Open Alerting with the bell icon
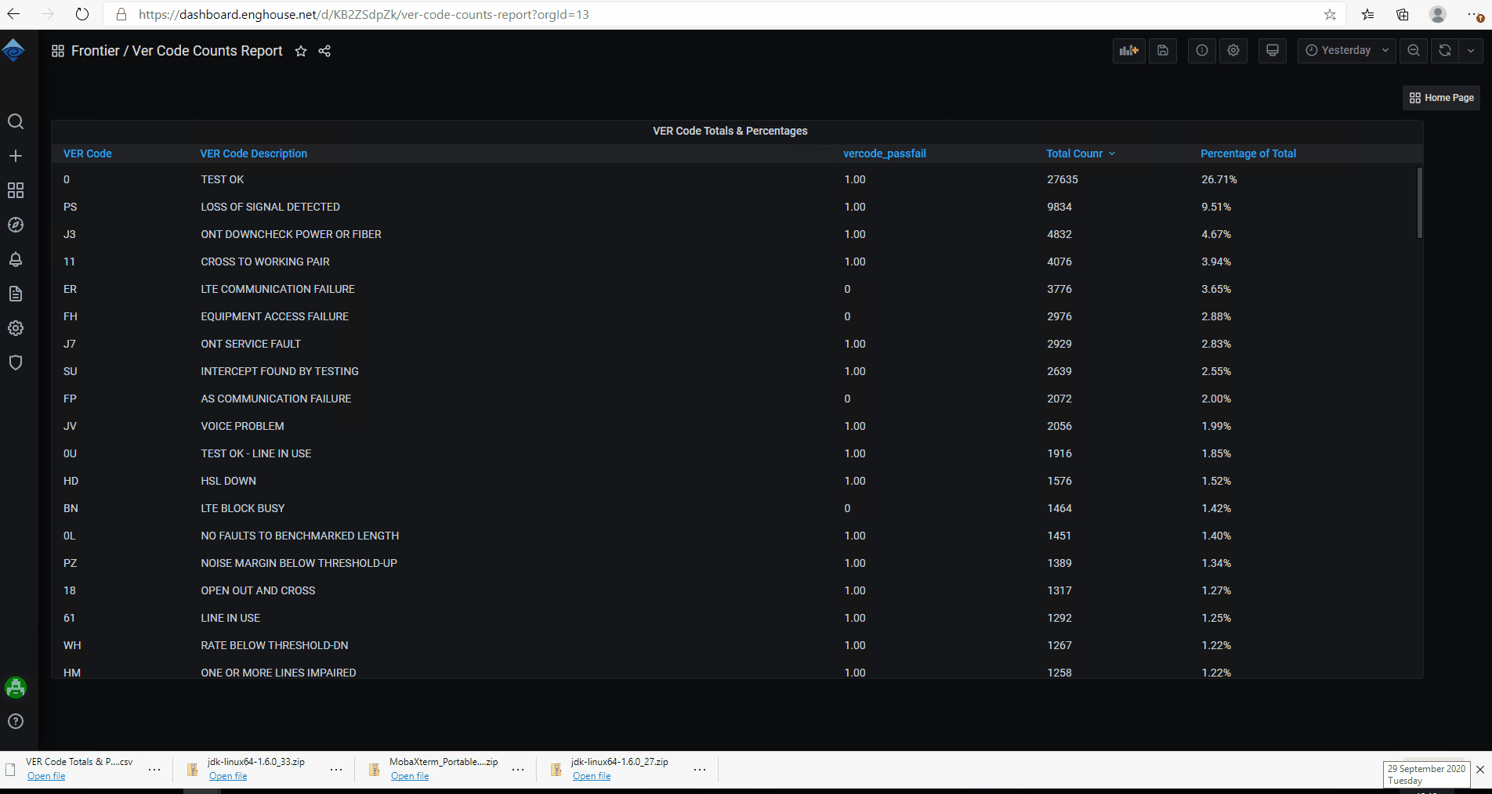The width and height of the screenshot is (1492, 794). coord(16,259)
